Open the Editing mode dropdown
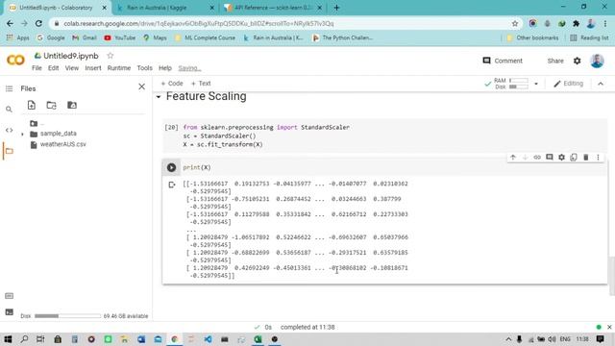This screenshot has height=346, width=615. 568,84
